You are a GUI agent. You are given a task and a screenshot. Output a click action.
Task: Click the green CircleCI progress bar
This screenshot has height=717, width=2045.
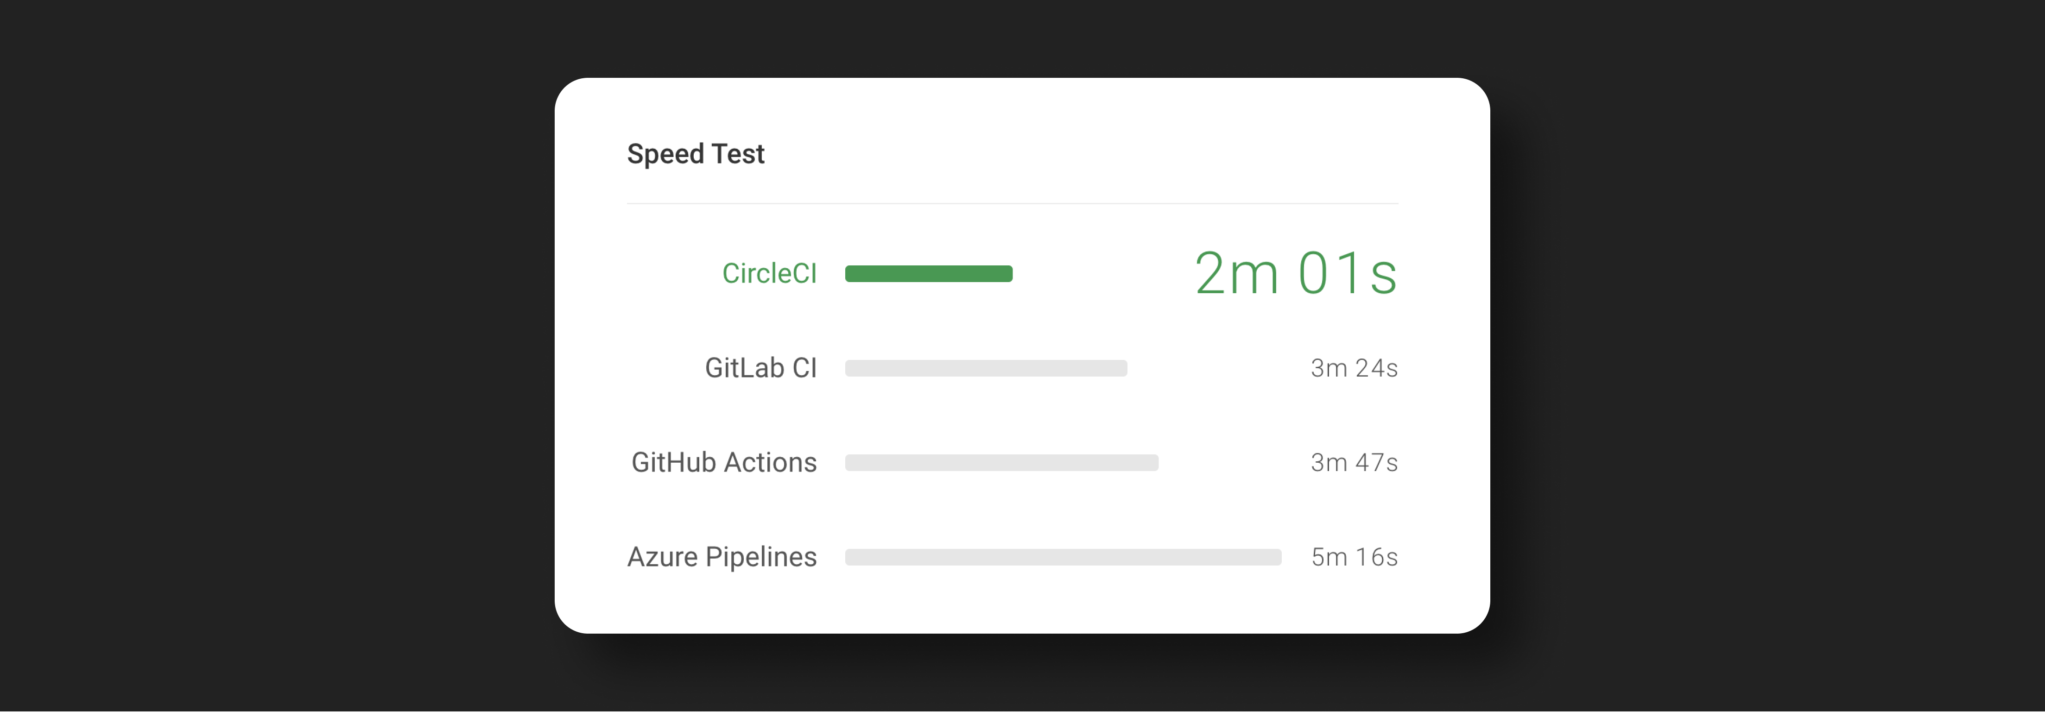[x=928, y=274]
